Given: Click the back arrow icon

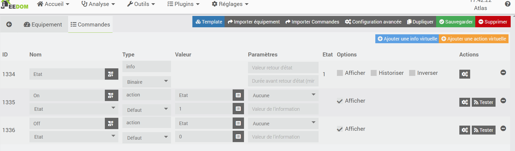Looking at the screenshot, I should 9,24.
